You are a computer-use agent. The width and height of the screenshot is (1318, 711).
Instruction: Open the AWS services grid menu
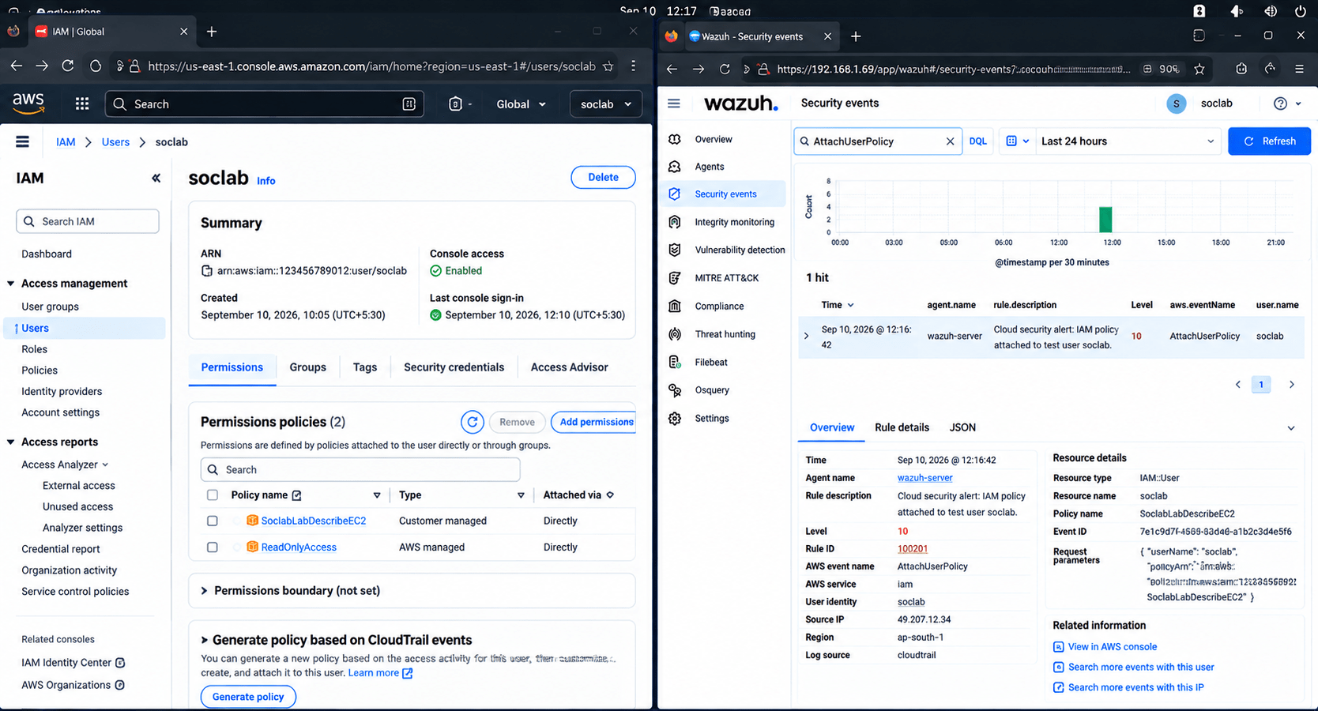coord(81,103)
